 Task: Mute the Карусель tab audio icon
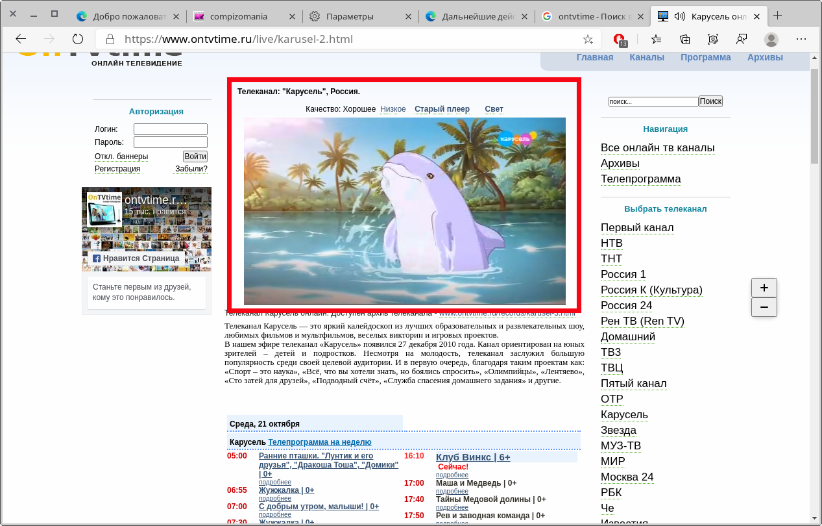click(x=680, y=16)
